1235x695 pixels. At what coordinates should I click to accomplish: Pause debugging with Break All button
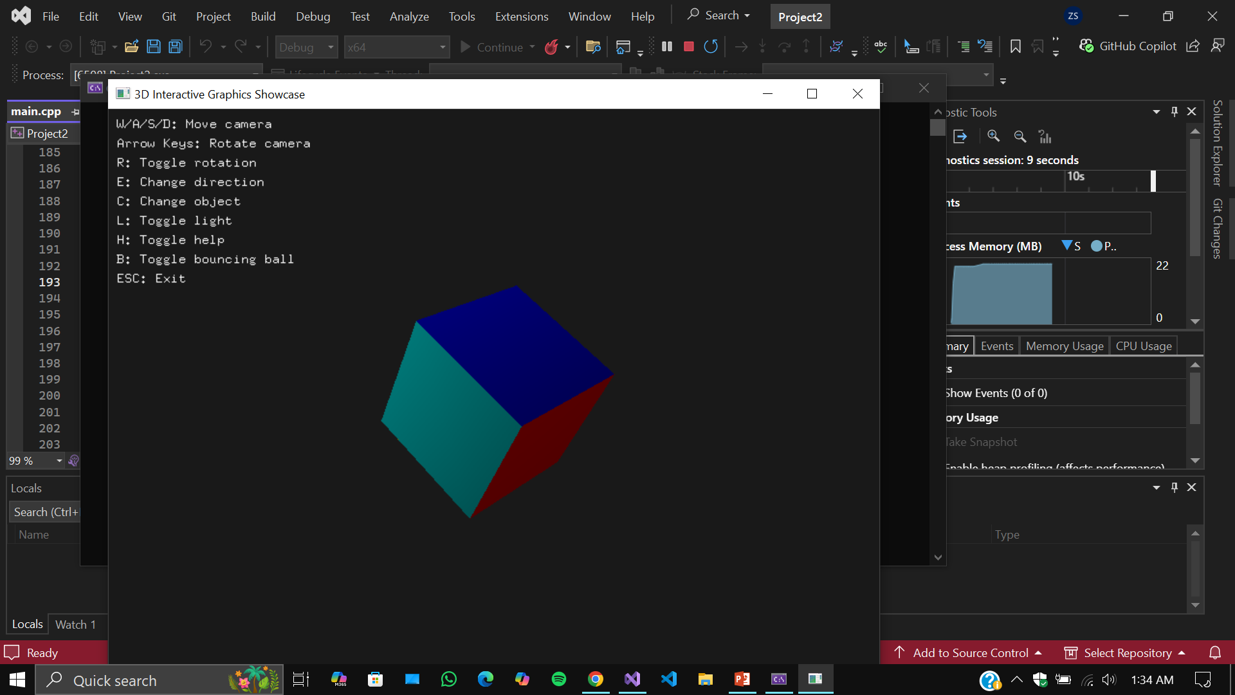click(x=667, y=46)
